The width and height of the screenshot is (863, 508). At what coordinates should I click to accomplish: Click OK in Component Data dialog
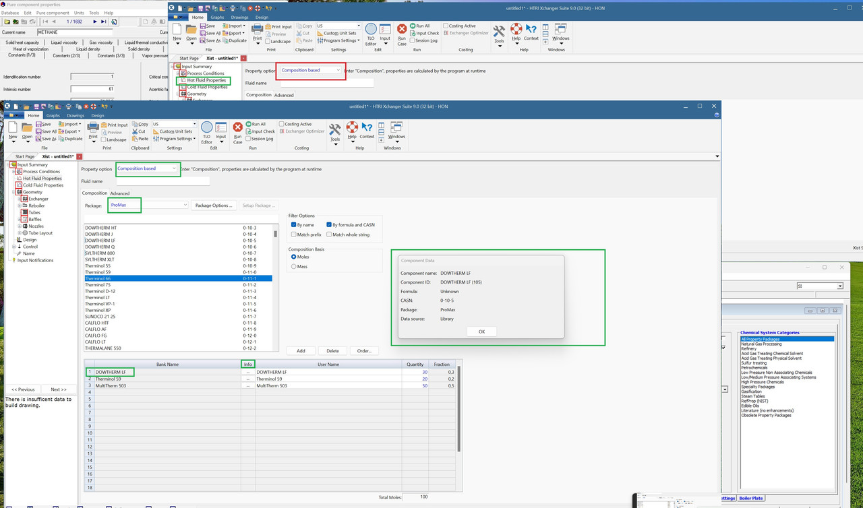point(481,331)
